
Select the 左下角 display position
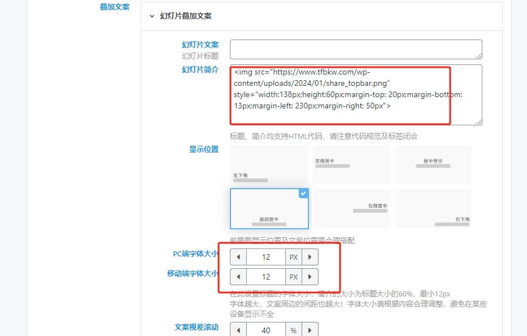269,164
